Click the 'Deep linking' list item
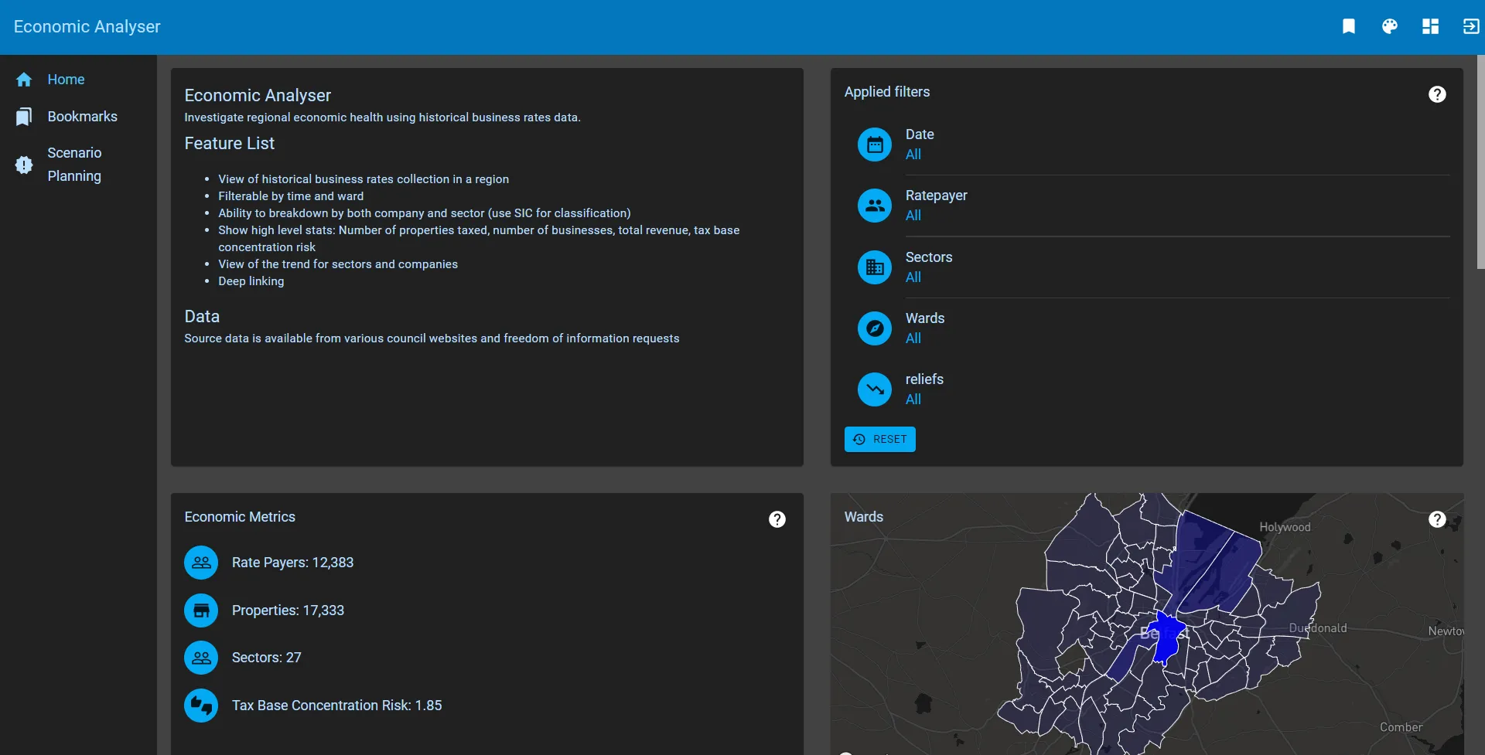This screenshot has height=755, width=1485. 251,281
